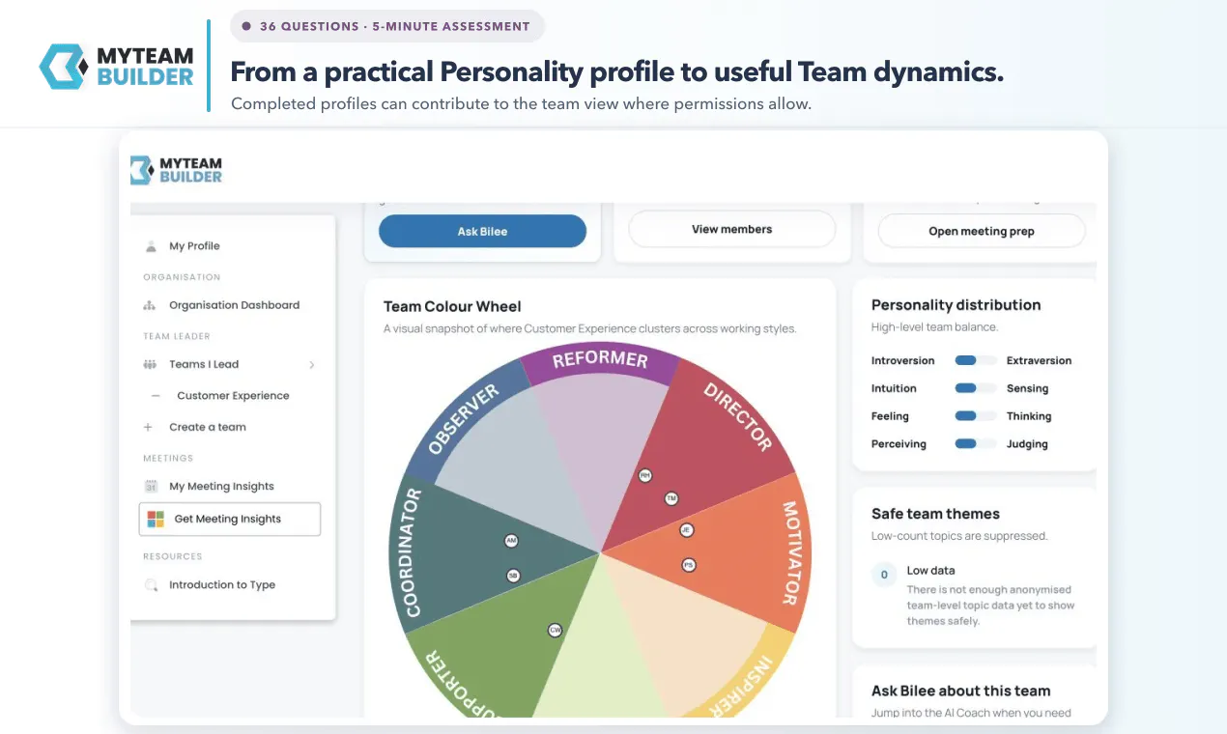The width and height of the screenshot is (1227, 734).
Task: Click the Open meeting prep button
Action: [982, 232]
